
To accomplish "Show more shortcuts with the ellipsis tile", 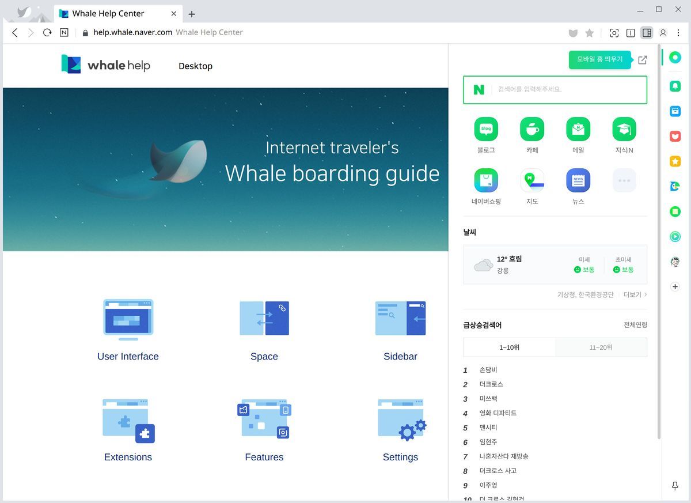I will [624, 180].
